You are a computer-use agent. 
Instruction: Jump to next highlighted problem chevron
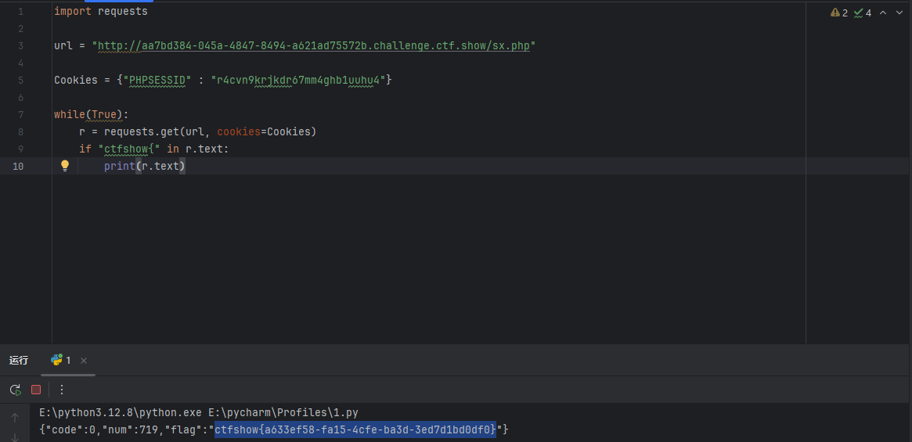[899, 13]
